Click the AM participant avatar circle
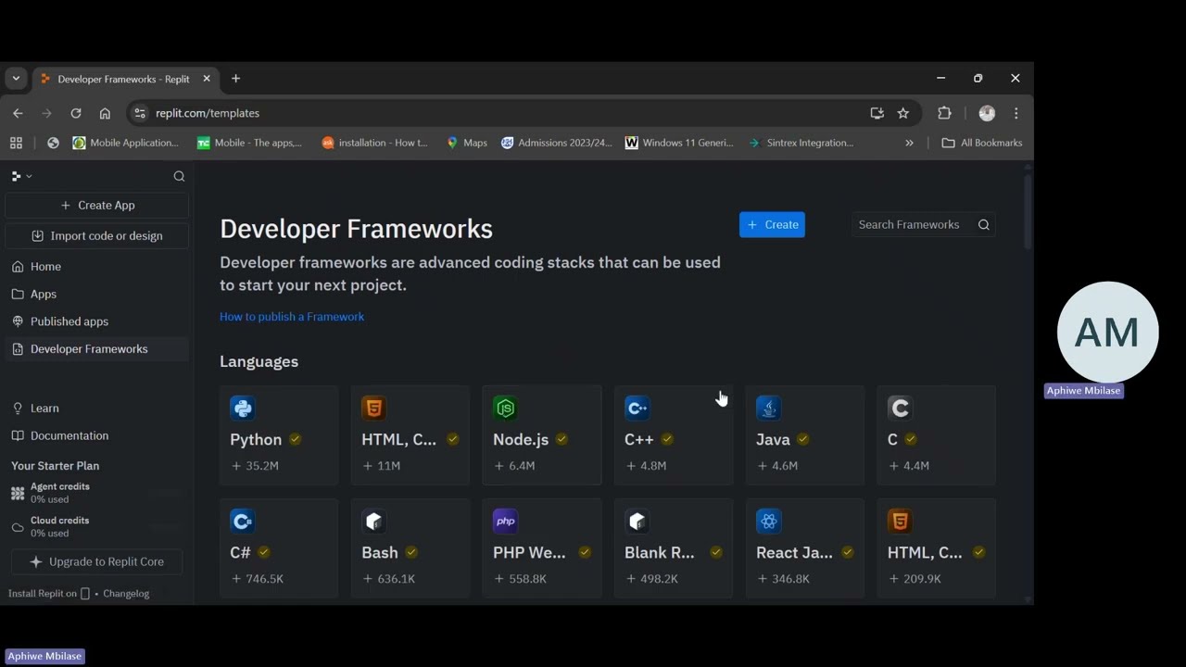The image size is (1186, 667). 1108,332
